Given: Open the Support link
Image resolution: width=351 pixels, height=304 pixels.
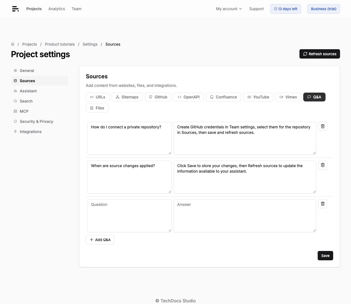Looking at the screenshot, I should tap(256, 9).
